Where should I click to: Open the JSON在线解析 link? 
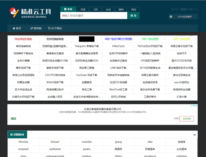[185, 17]
